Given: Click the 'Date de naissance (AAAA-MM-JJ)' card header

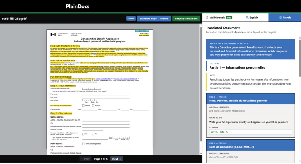Looking at the screenshot, I should pyautogui.click(x=251, y=145).
